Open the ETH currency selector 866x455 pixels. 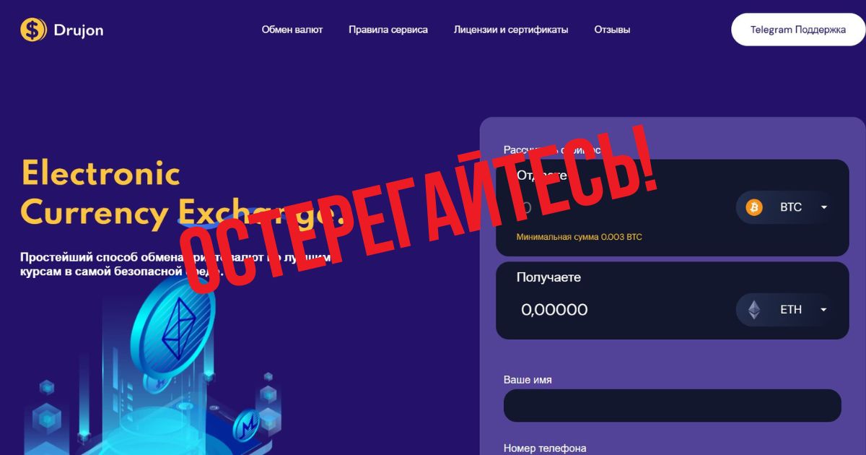[785, 310]
